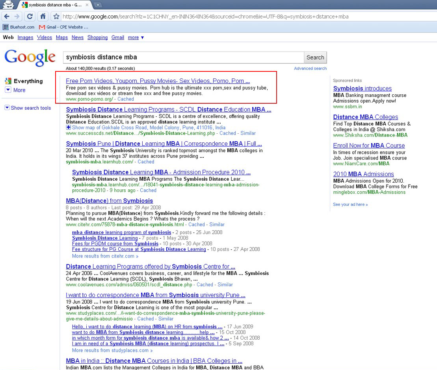Open Similar pages for the successcds.net result

(x=248, y=133)
